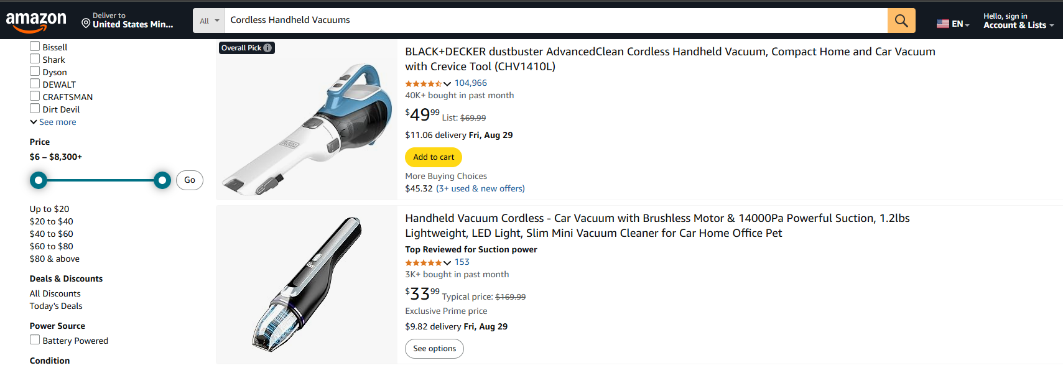Click the Overall Pick info icon
1063x368 pixels.
(267, 47)
